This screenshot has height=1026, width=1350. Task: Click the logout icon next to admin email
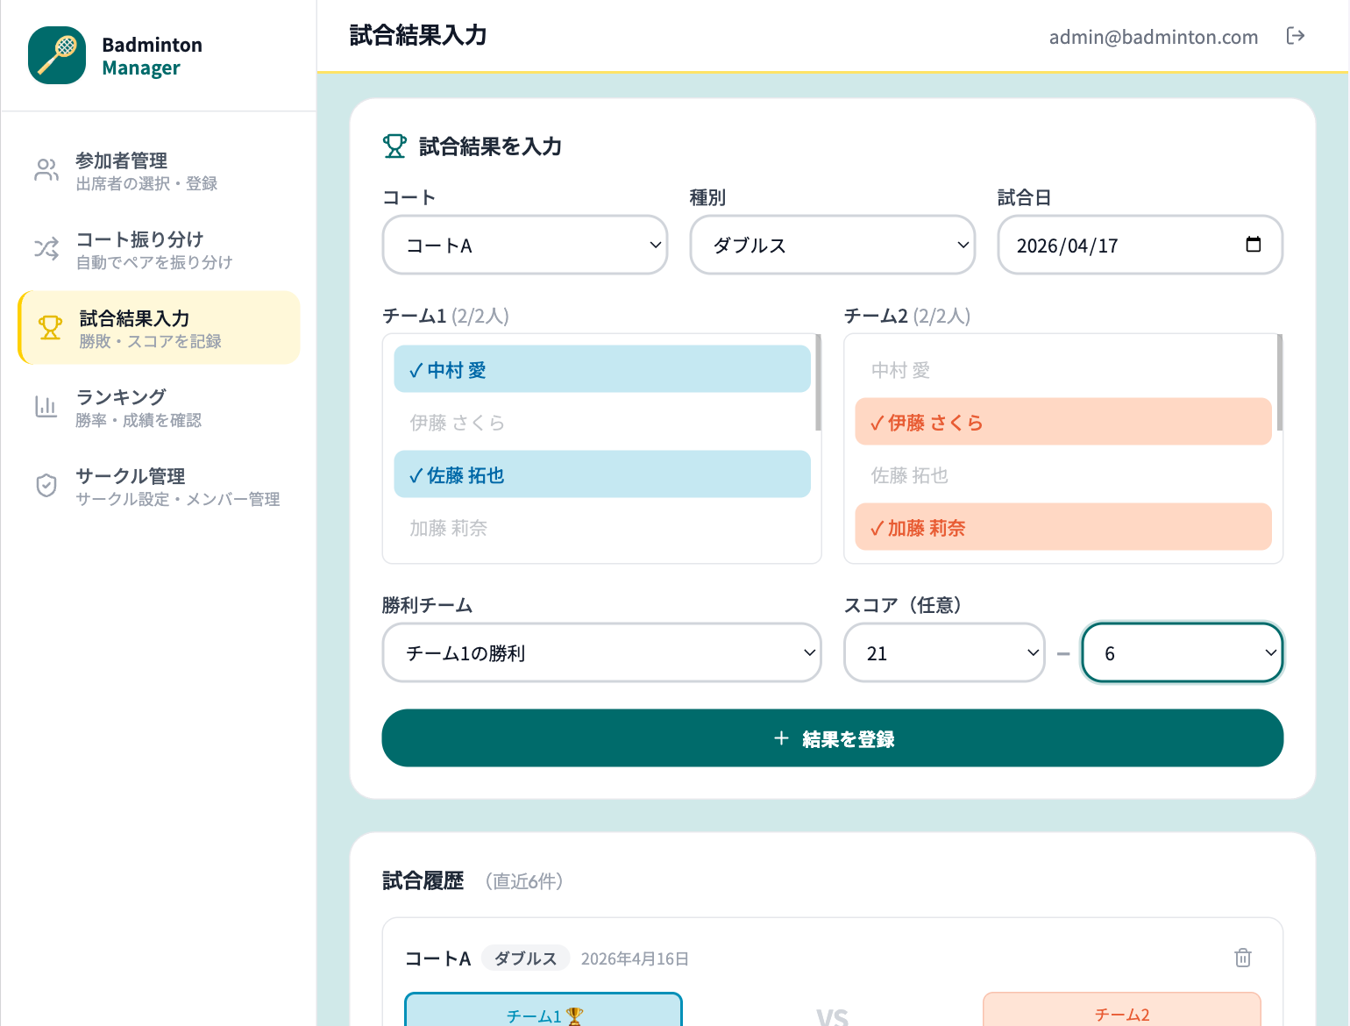(1296, 36)
